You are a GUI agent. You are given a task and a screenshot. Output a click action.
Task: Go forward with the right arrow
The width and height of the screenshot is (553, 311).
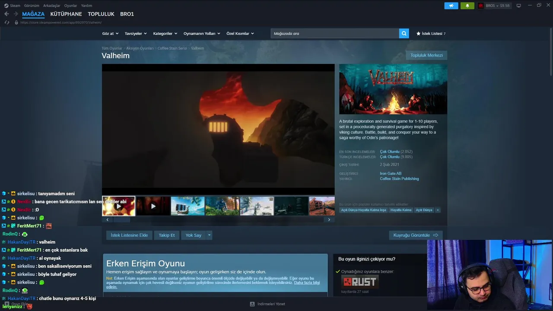tap(16, 14)
